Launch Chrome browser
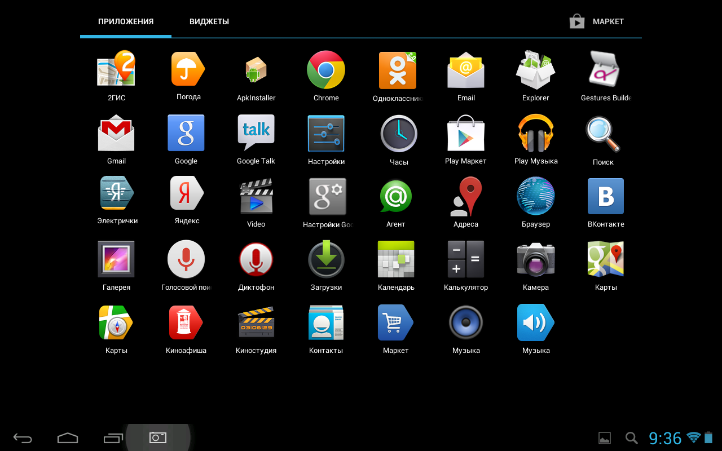The image size is (722, 451). 326,69
